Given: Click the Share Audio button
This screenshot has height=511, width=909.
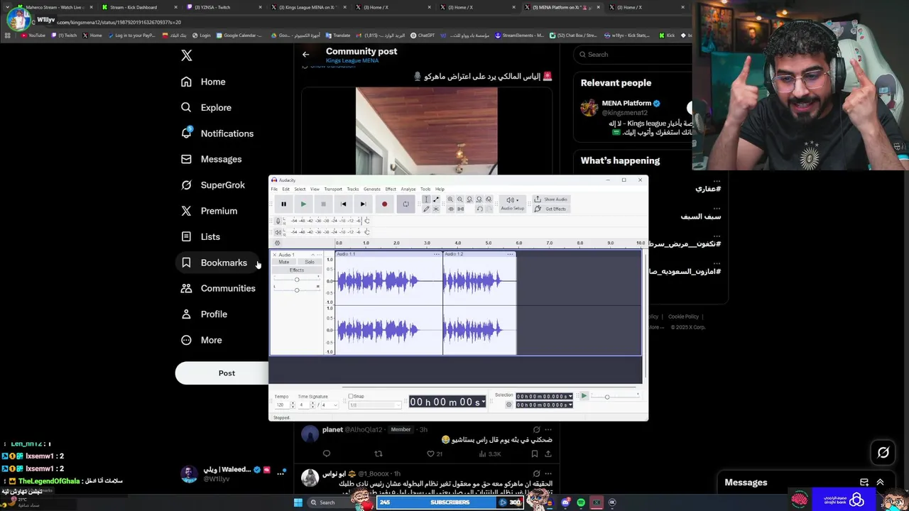Looking at the screenshot, I should [551, 199].
